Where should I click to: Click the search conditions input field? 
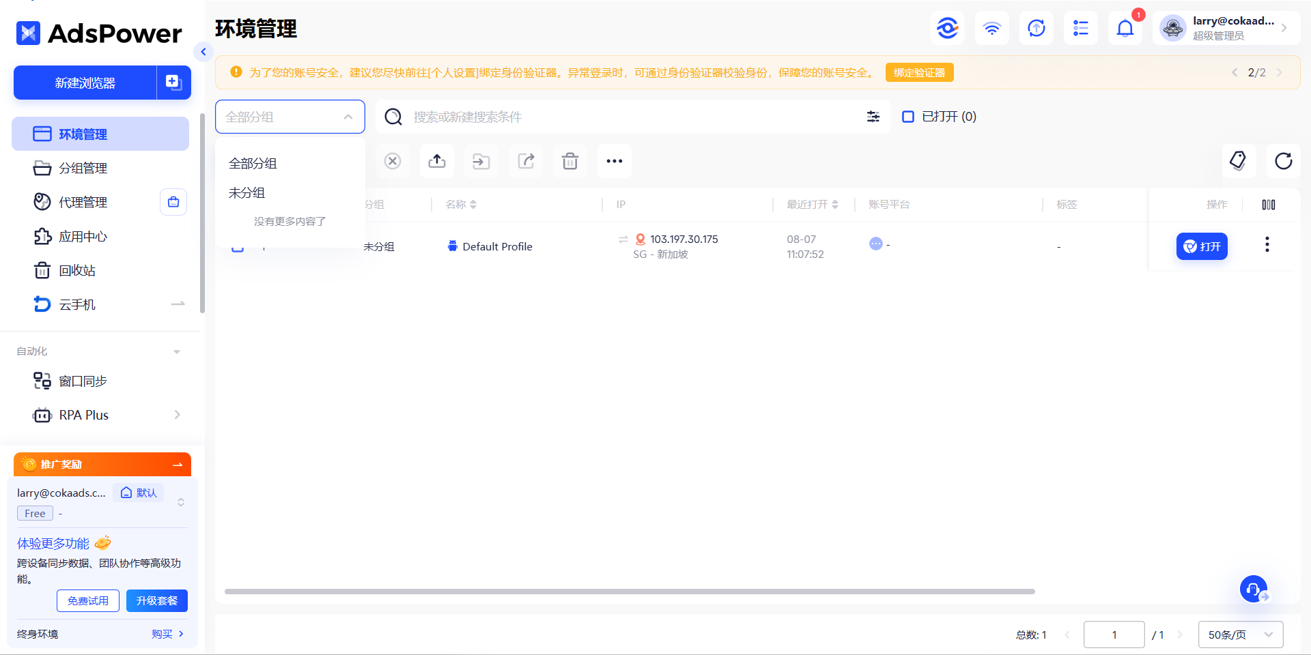click(x=632, y=117)
